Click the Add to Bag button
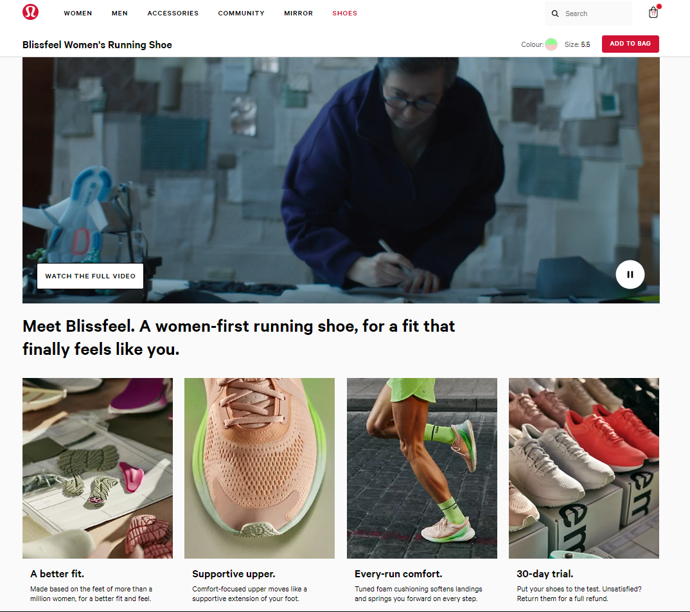This screenshot has width=690, height=612. pos(630,44)
